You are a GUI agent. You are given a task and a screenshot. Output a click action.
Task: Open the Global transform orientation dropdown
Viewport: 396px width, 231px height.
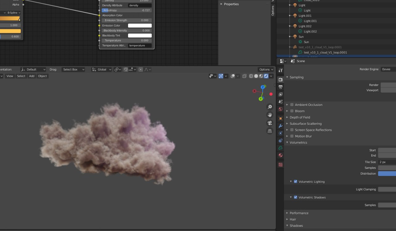pos(101,69)
